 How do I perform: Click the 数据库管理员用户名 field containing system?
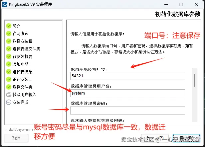click(x=127, y=93)
